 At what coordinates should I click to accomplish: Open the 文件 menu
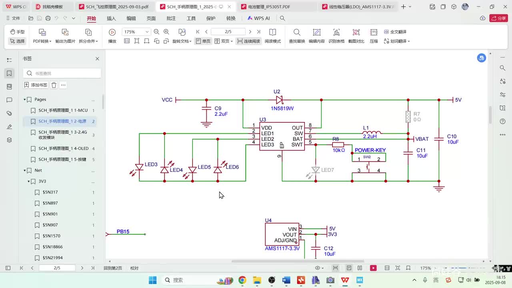(13, 18)
